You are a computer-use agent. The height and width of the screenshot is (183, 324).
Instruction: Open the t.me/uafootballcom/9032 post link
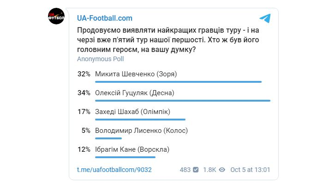click(x=114, y=170)
